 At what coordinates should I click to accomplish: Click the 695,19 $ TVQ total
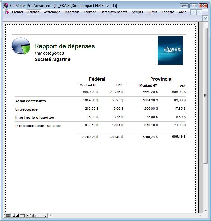point(179,137)
